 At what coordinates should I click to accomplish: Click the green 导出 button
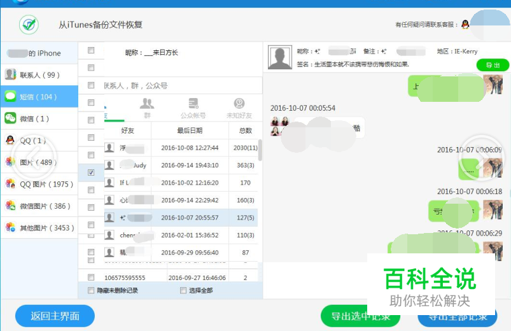(493, 65)
